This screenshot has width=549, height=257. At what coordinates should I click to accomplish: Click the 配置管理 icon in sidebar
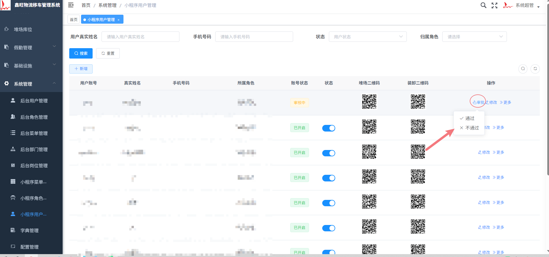13,247
